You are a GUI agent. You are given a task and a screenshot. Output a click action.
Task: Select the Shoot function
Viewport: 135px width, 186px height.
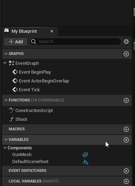coord(21,119)
